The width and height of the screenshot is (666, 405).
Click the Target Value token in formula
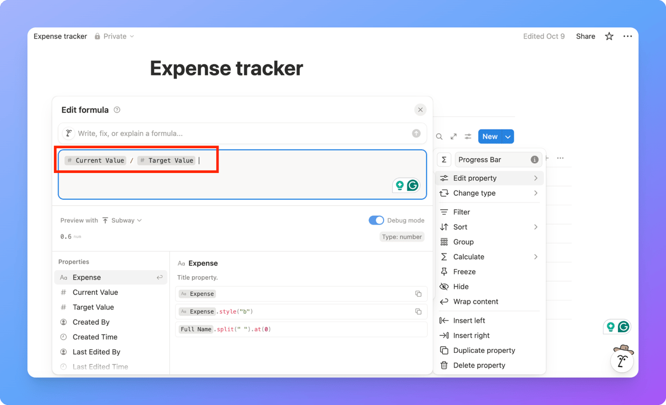[167, 160]
